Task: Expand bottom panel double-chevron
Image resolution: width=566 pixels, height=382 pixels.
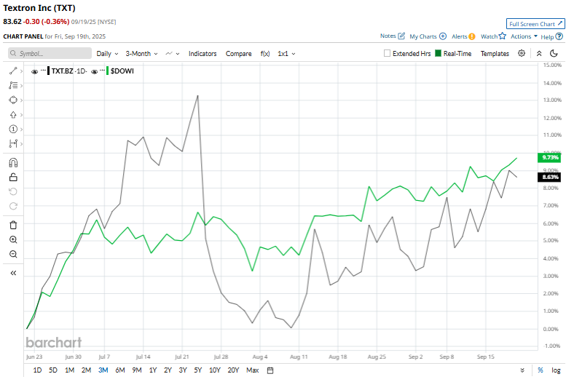Action: pyautogui.click(x=522, y=370)
